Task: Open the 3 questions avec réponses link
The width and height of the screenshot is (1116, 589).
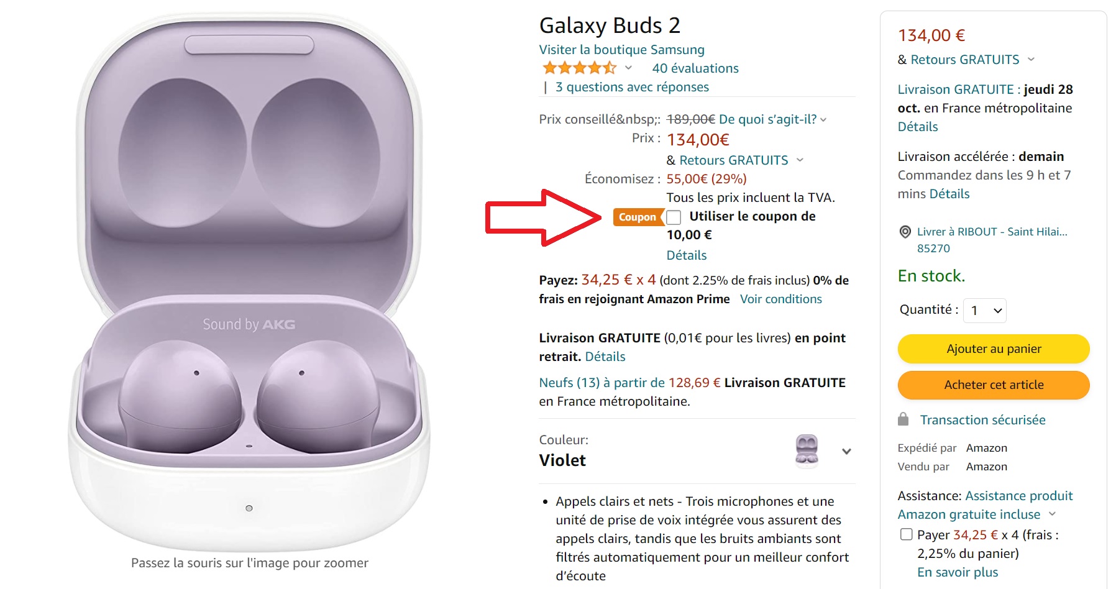Action: (x=632, y=87)
